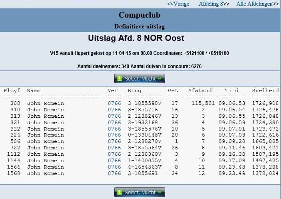Click arrival time 09.06.53
The image size is (281, 199).
click(x=232, y=103)
